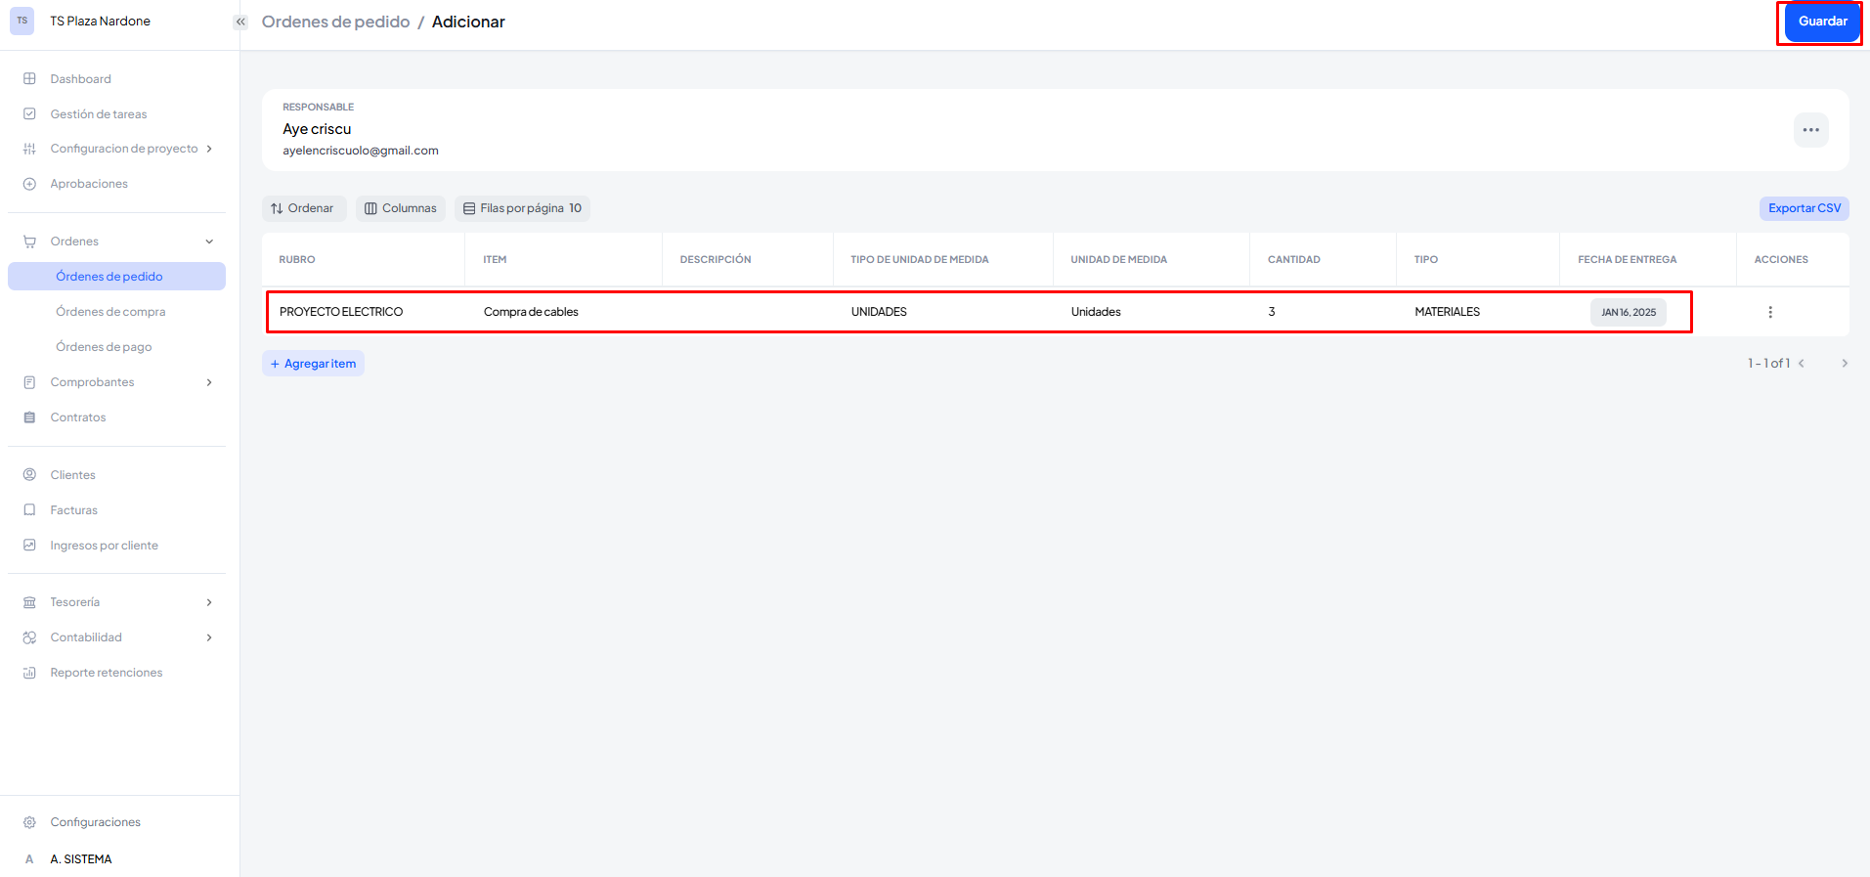Expand the Tesorería submenu

click(x=209, y=602)
